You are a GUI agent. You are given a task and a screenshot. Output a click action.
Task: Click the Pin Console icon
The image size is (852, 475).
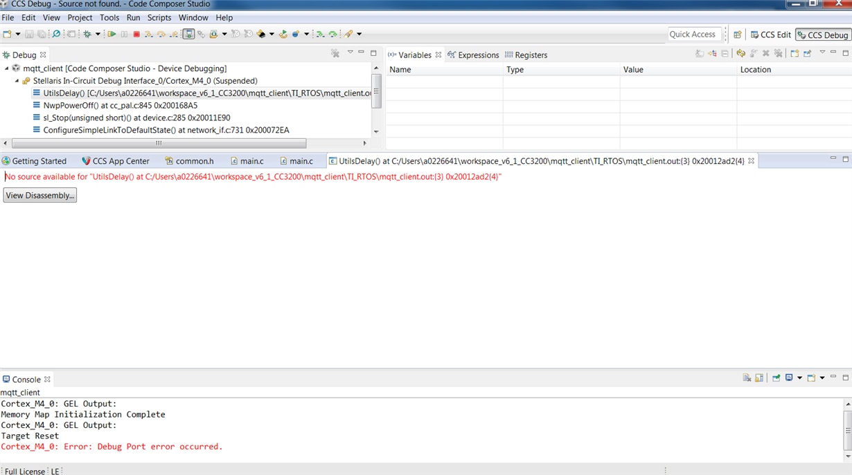(776, 378)
